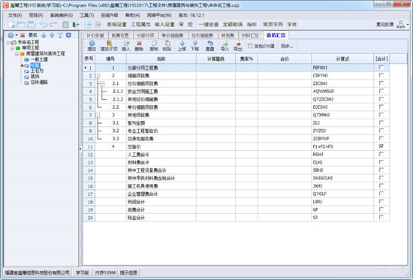Open the user account dropdown arrow at top right
The image size is (413, 280).
point(408,25)
